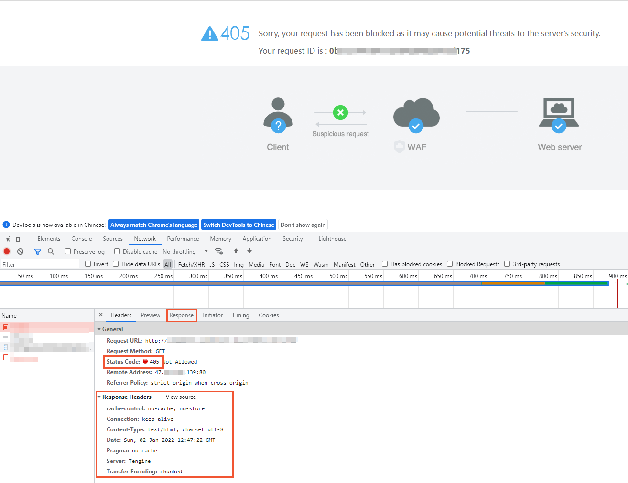The width and height of the screenshot is (628, 483).
Task: Open network search magnifier icon
Action: tap(51, 251)
